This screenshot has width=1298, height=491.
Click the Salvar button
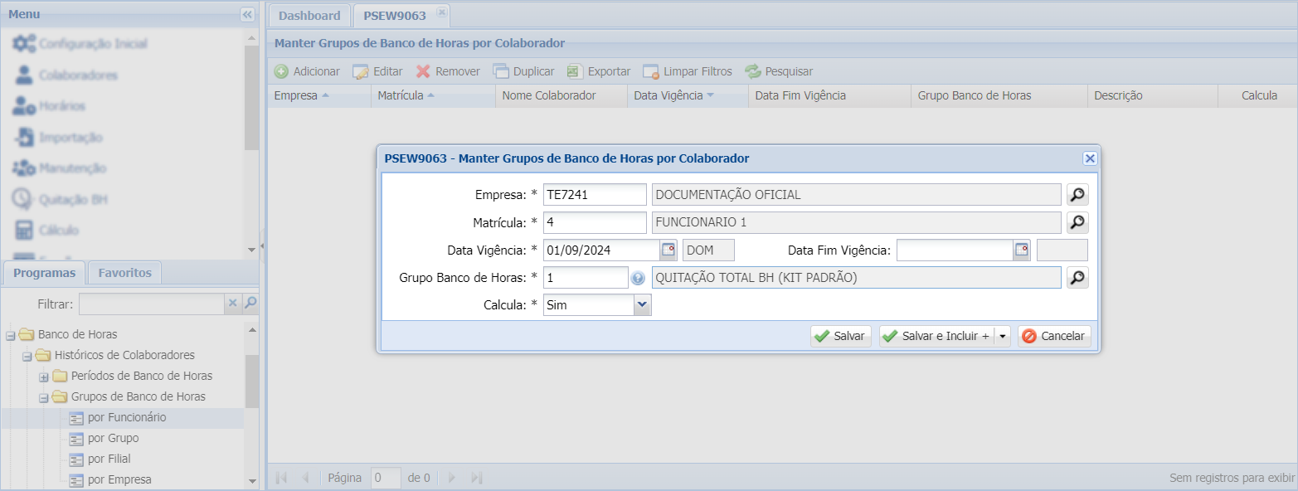pos(840,336)
